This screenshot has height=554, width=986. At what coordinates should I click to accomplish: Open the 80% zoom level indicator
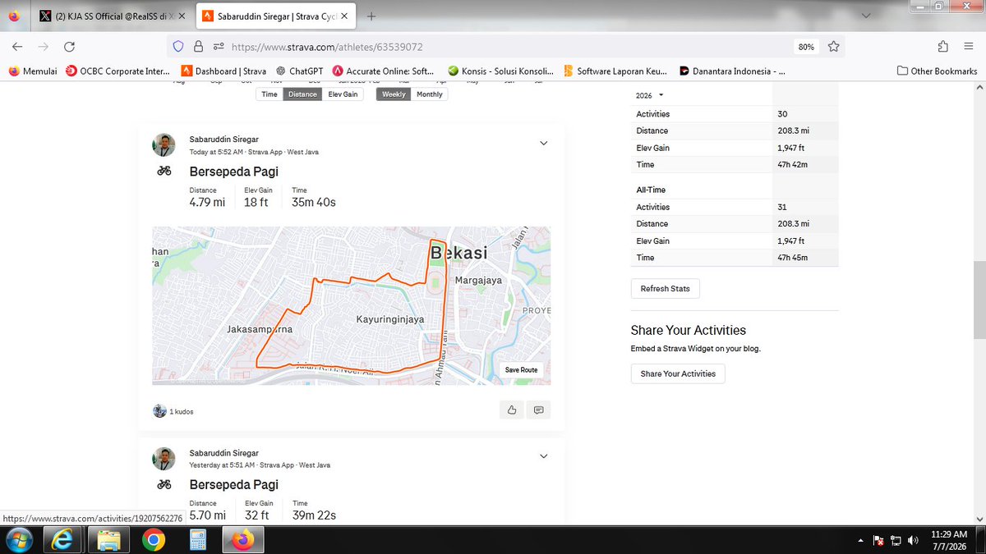click(806, 47)
